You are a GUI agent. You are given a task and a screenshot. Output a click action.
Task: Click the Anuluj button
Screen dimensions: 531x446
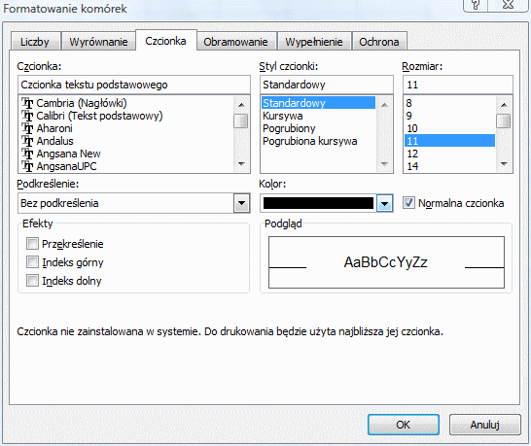click(x=485, y=425)
